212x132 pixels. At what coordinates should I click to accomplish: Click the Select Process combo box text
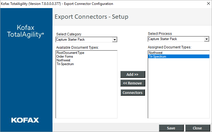coord(175,39)
